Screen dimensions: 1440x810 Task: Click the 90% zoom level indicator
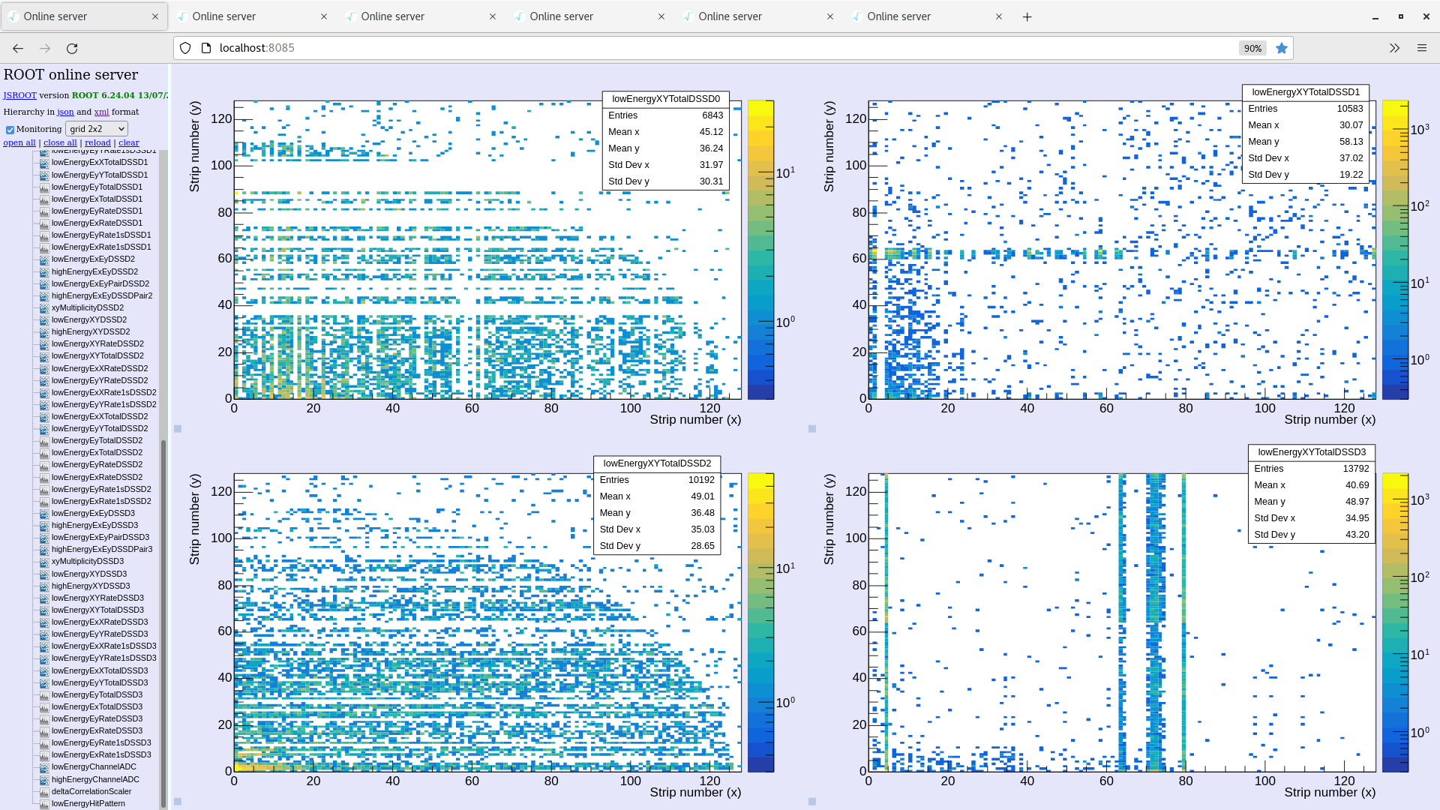tap(1252, 48)
